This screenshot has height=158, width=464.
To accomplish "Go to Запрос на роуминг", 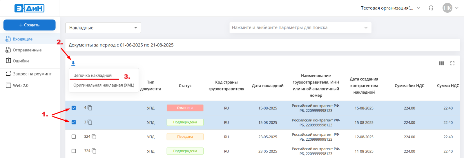I will pos(32,74).
